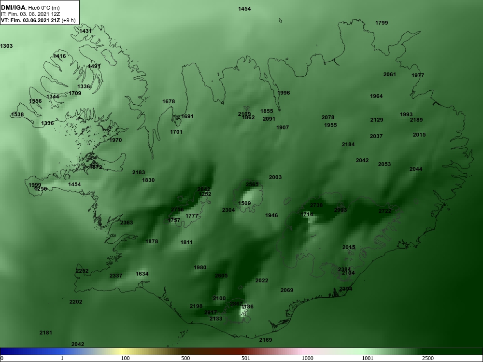Click the map value 1303

tap(6, 46)
